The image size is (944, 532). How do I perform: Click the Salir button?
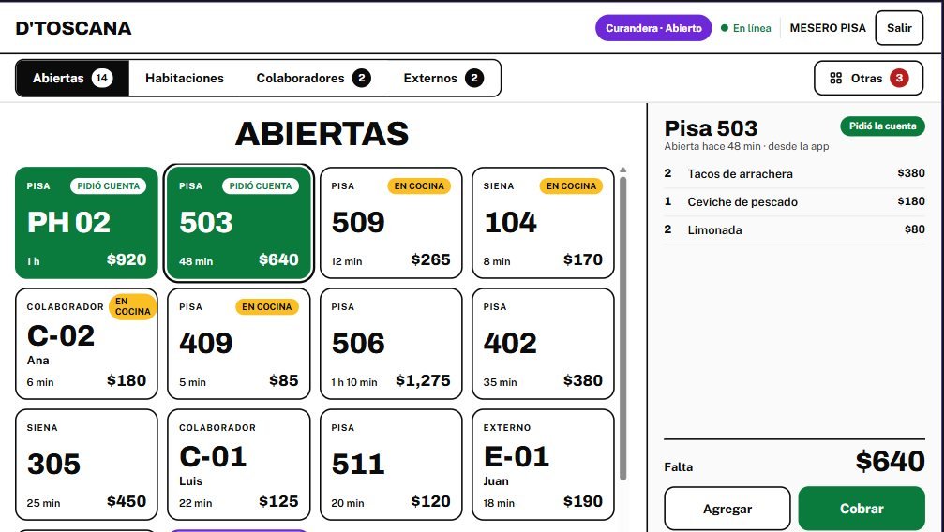click(x=899, y=28)
